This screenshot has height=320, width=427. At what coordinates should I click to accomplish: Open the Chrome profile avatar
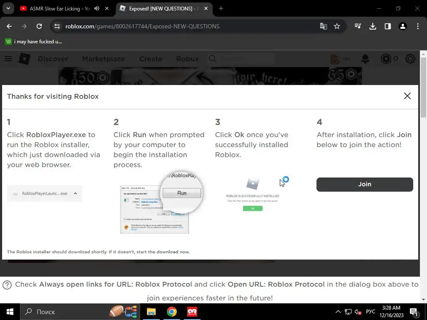click(x=403, y=26)
